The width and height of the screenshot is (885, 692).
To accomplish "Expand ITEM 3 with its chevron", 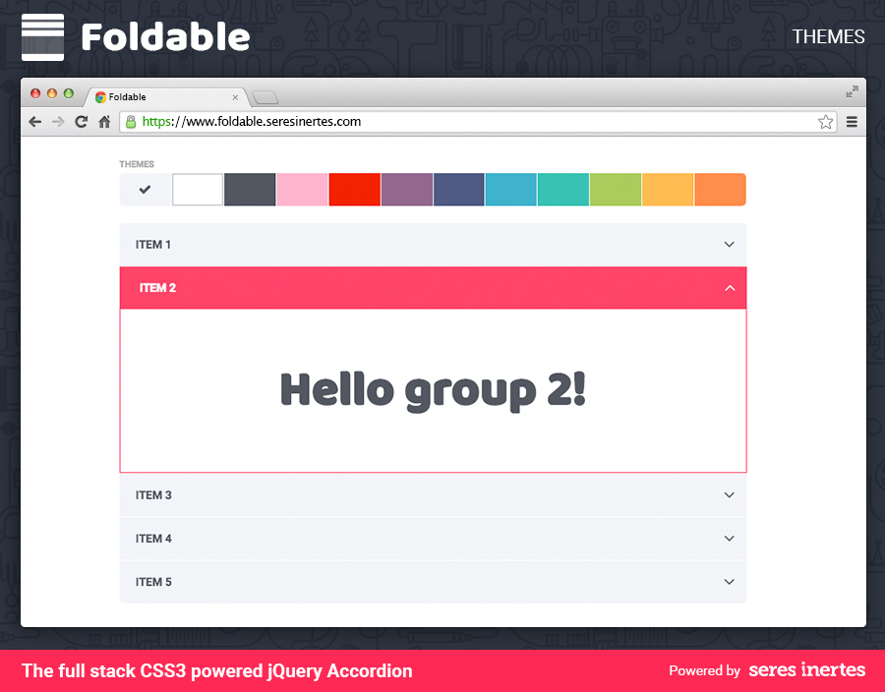I will click(x=730, y=495).
